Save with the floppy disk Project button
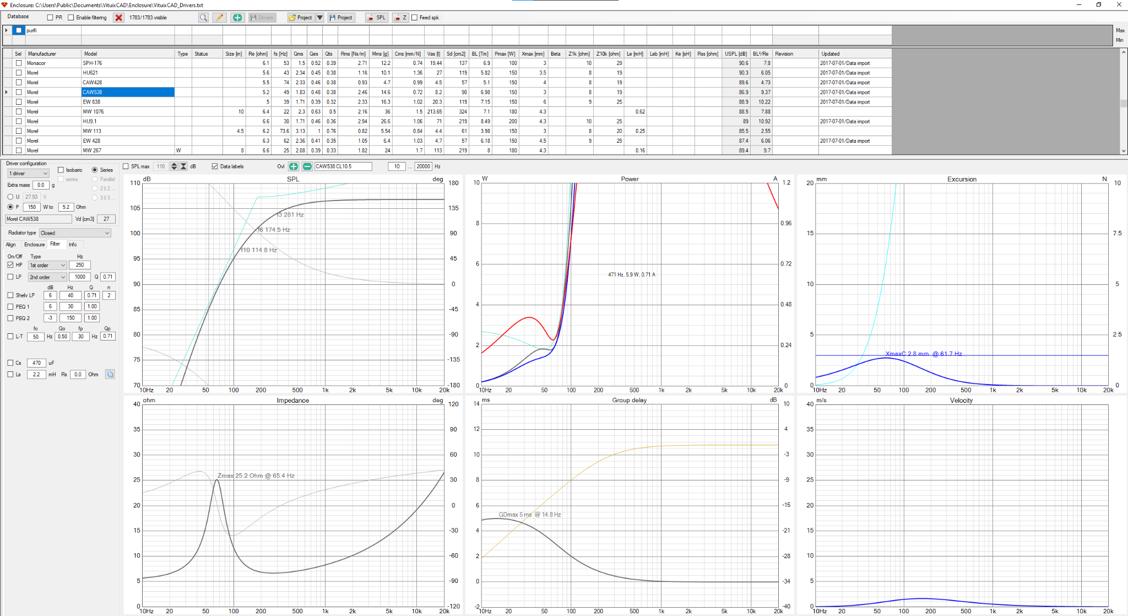The image size is (1128, 616). pos(340,18)
